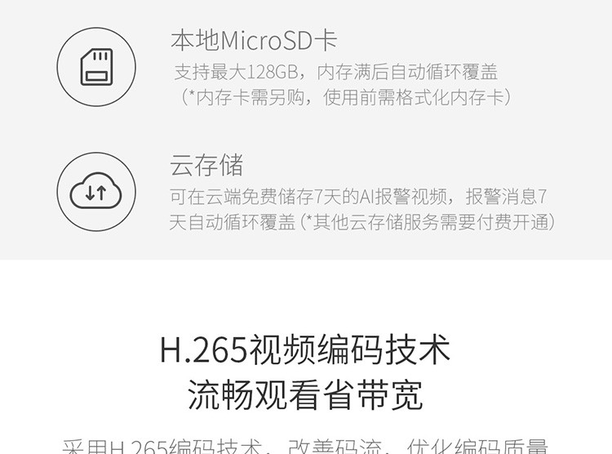
Task: Click H.265 in the large title
Action: [x=204, y=349]
